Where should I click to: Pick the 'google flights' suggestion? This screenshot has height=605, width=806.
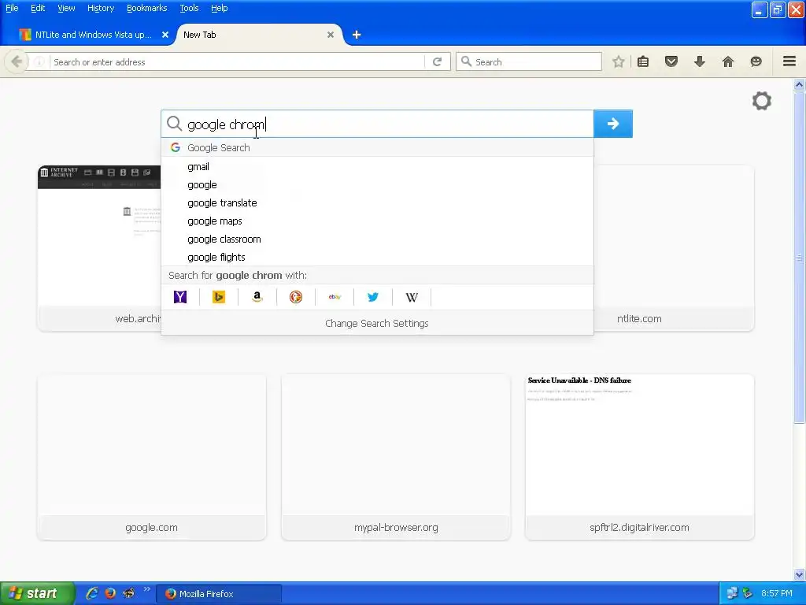pyautogui.click(x=377, y=258)
